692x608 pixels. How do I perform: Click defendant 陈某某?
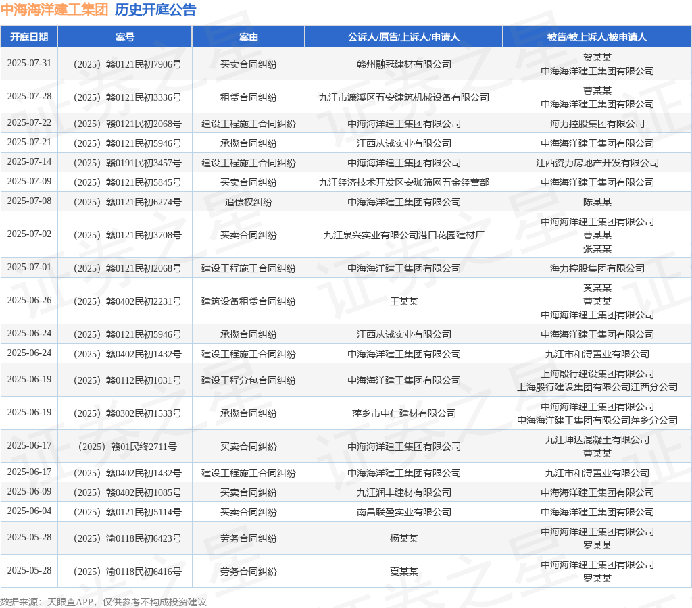coord(597,202)
